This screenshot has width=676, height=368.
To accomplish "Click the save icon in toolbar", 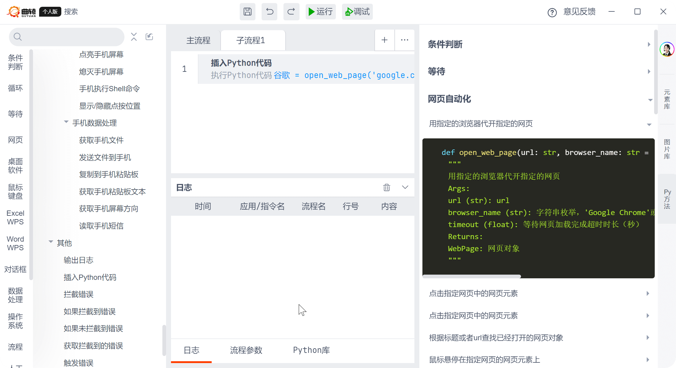I will 247,12.
